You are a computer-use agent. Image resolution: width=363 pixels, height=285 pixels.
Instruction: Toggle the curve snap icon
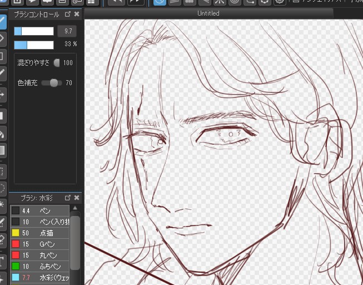point(250,2)
